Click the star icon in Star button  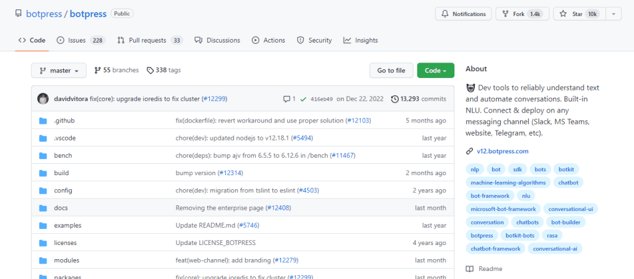coord(563,14)
